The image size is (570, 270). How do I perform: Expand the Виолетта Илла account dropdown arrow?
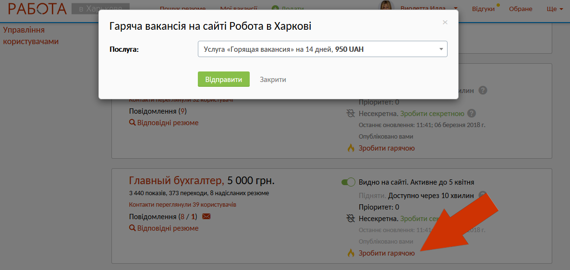pyautogui.click(x=455, y=9)
